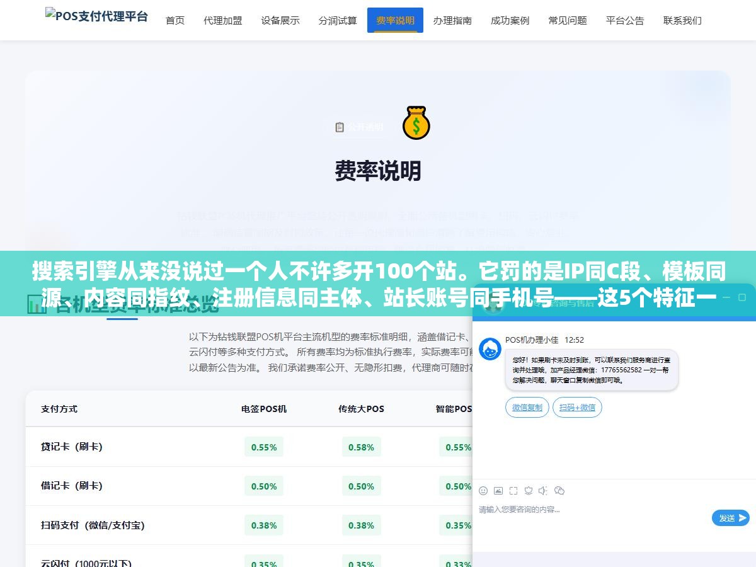Click the 电签POS机 column header
The image size is (756, 567).
(x=264, y=409)
